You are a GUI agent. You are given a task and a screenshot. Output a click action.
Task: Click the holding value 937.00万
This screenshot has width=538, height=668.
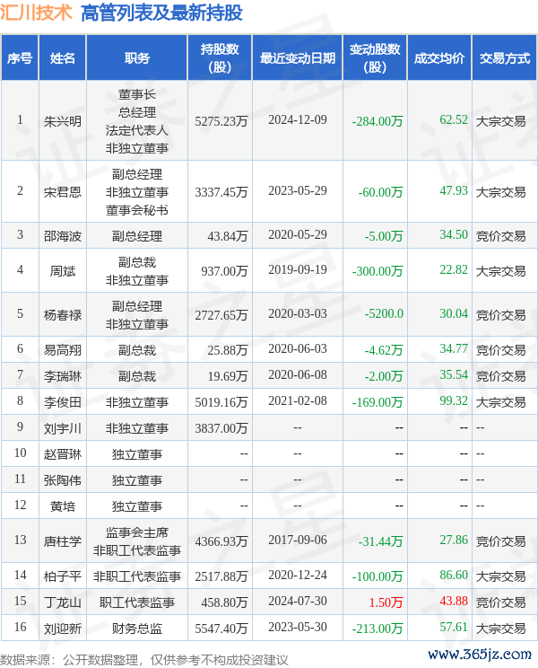(224, 271)
